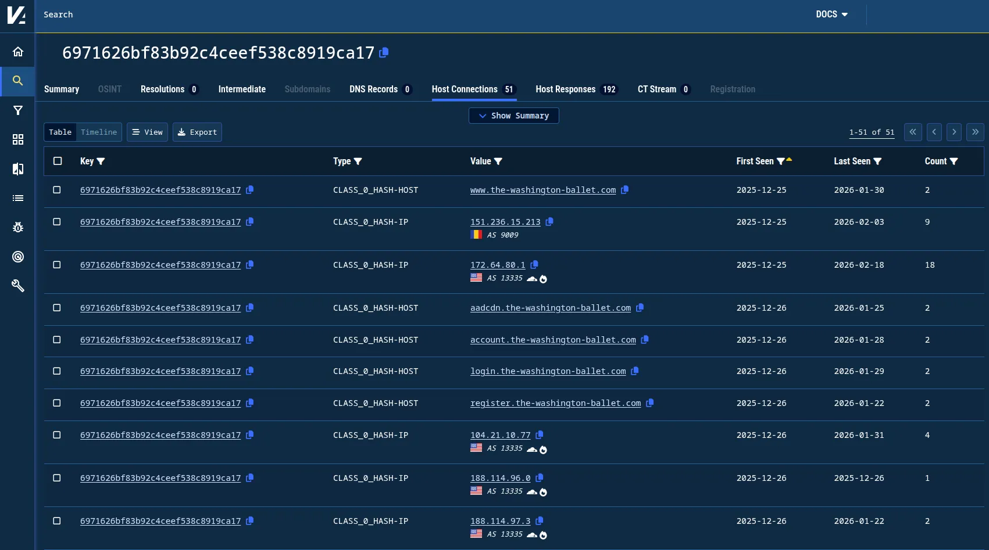The image size is (989, 550).
Task: Toggle the select-all header checkbox
Action: [x=58, y=161]
